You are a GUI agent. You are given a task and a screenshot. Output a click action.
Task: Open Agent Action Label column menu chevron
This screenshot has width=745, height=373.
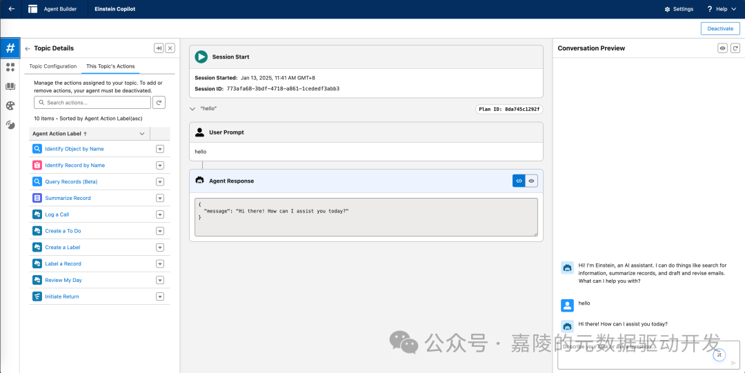coord(141,134)
